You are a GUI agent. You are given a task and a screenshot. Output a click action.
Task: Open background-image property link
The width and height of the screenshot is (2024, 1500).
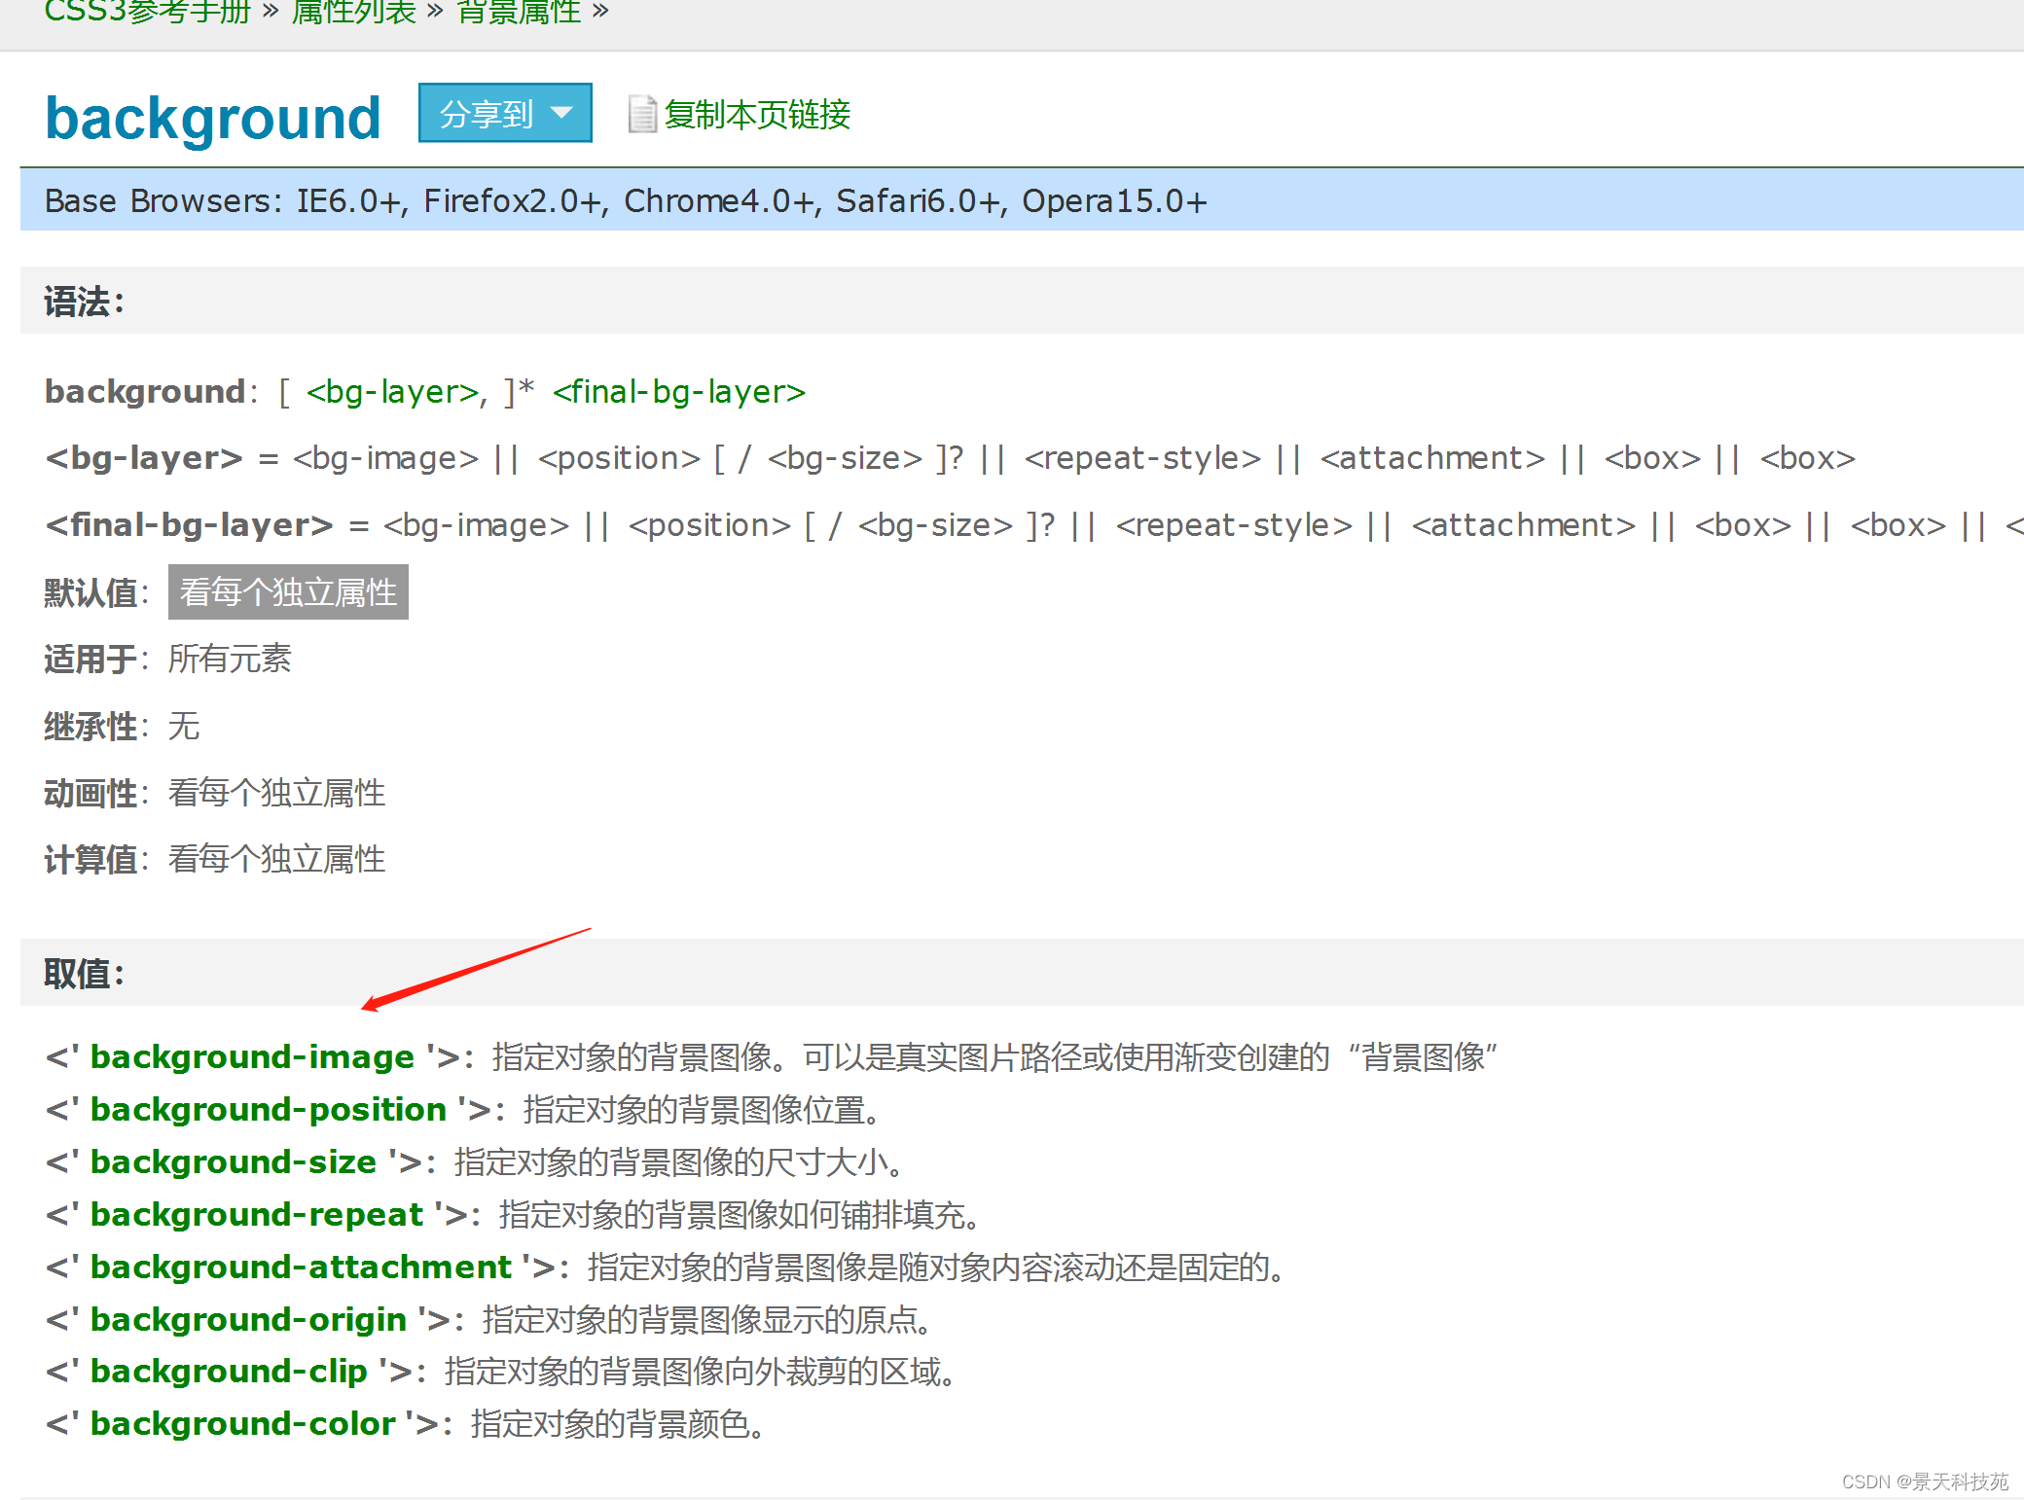[x=252, y=1056]
